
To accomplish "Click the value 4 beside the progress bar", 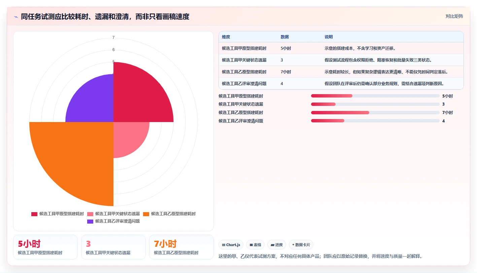I will click(443, 121).
